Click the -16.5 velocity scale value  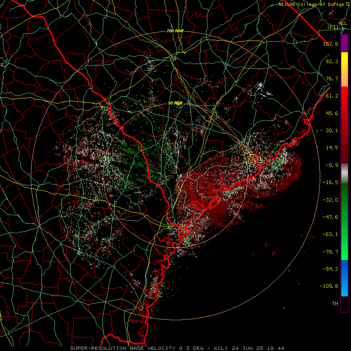tap(330, 183)
